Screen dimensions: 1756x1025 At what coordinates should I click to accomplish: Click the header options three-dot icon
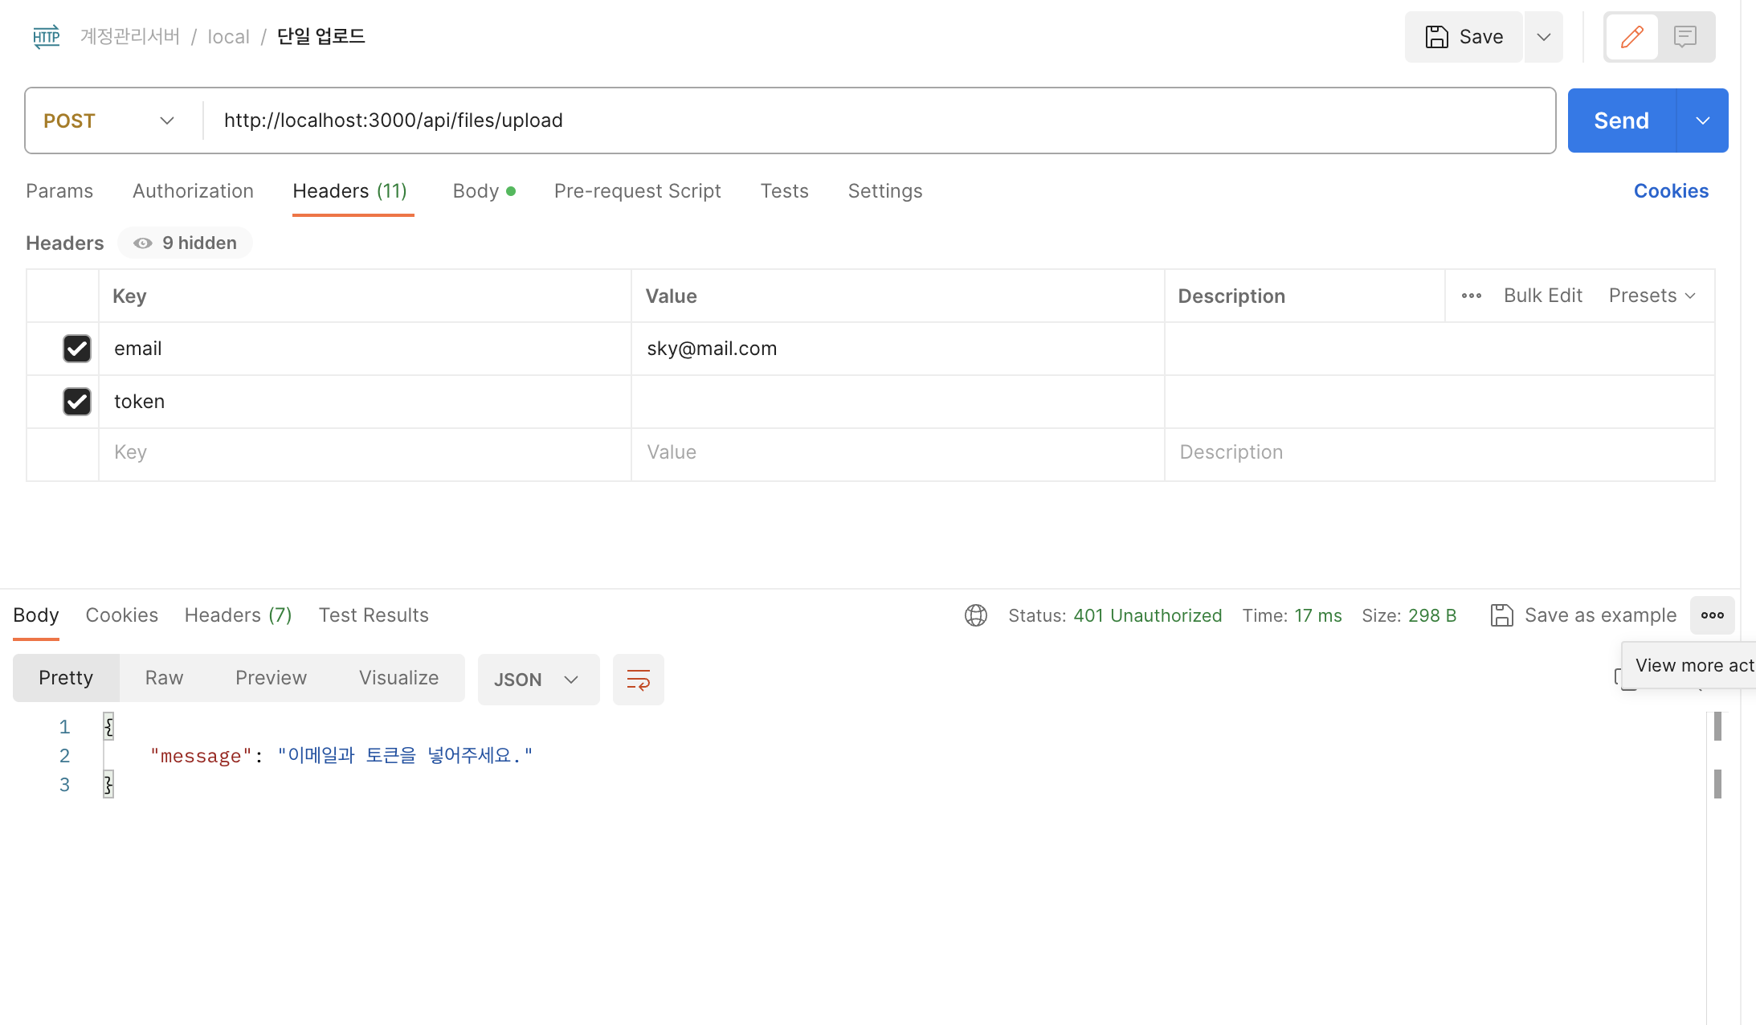[x=1471, y=296]
